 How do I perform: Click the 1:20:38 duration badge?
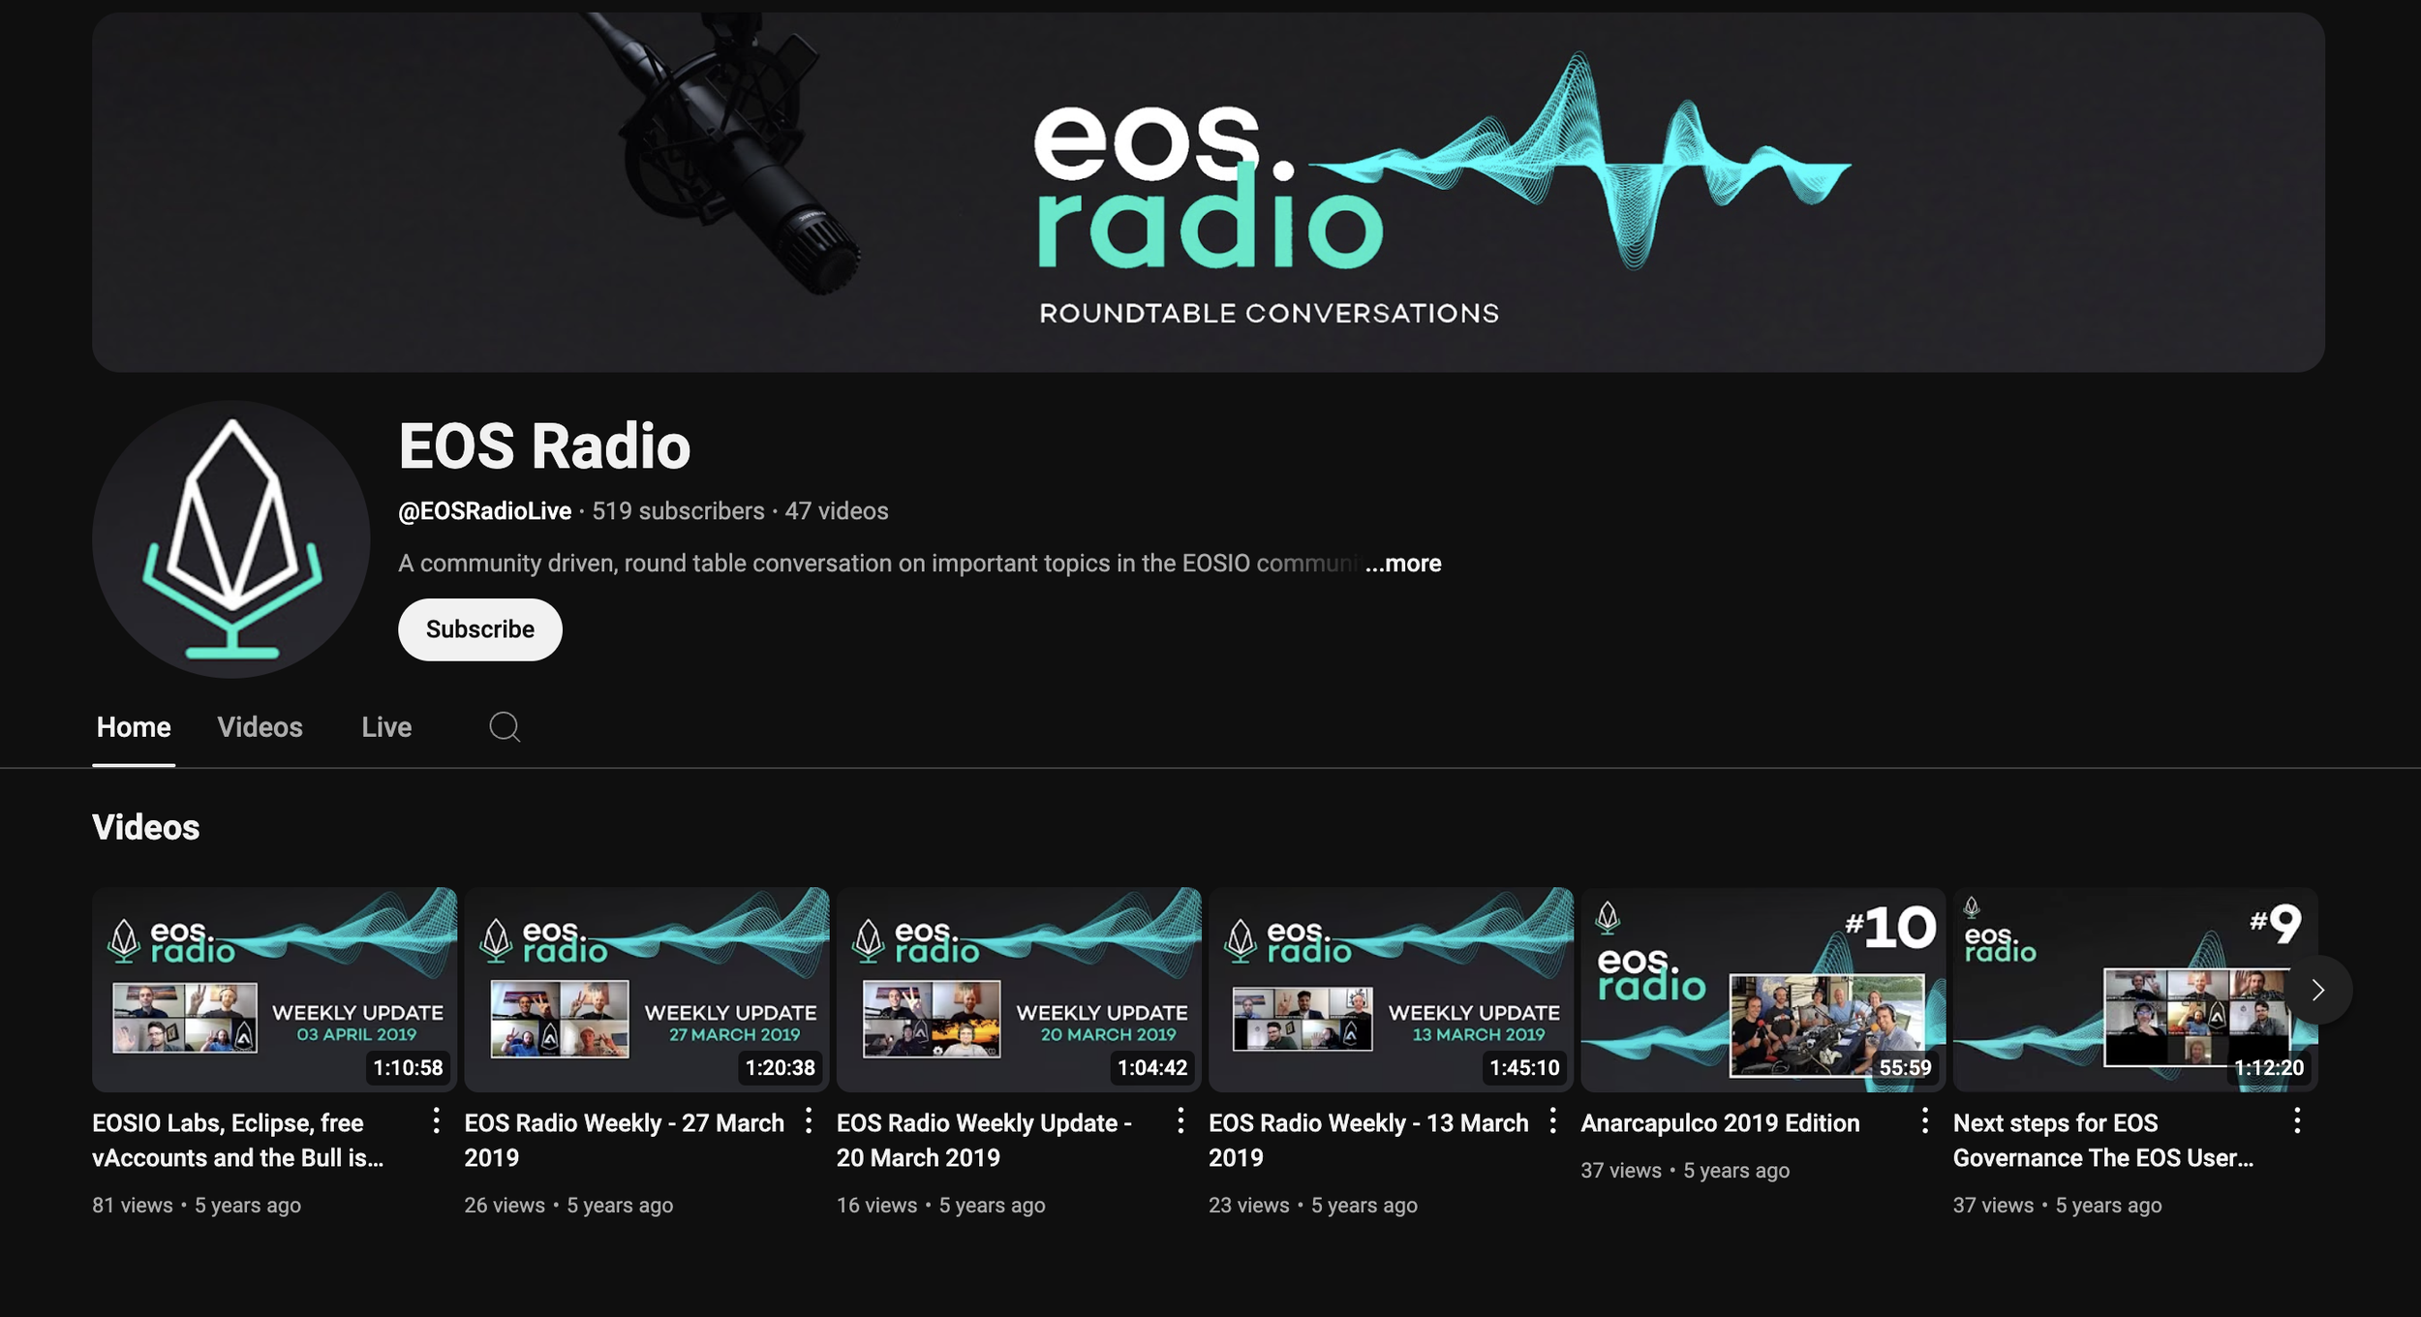(781, 1068)
